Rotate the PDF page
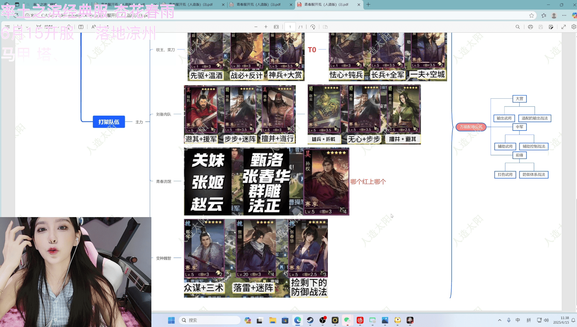This screenshot has width=577, height=327. pos(313,27)
